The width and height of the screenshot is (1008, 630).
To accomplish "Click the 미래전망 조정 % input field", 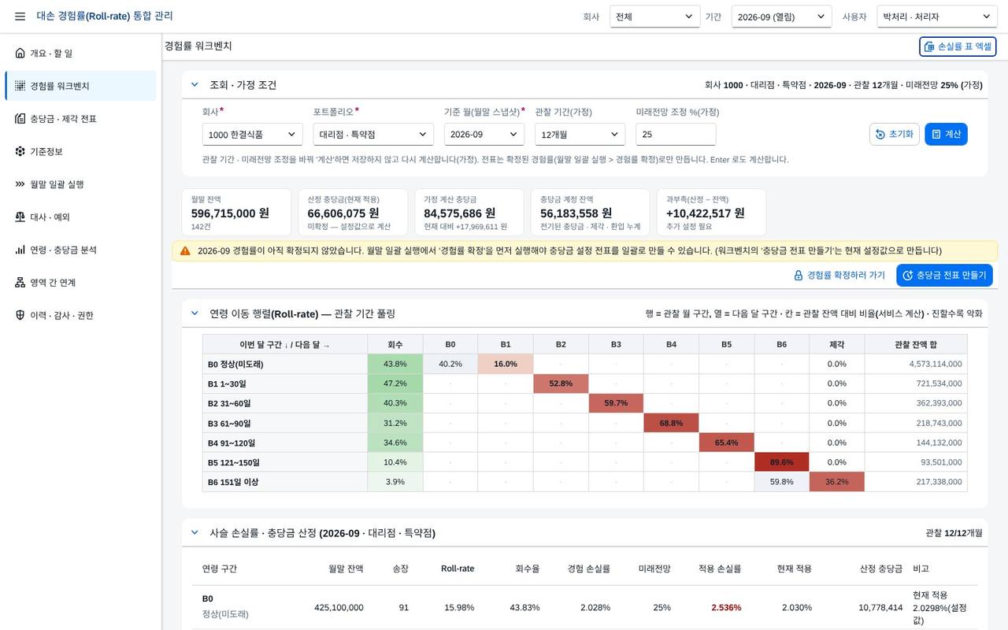I will tap(676, 135).
